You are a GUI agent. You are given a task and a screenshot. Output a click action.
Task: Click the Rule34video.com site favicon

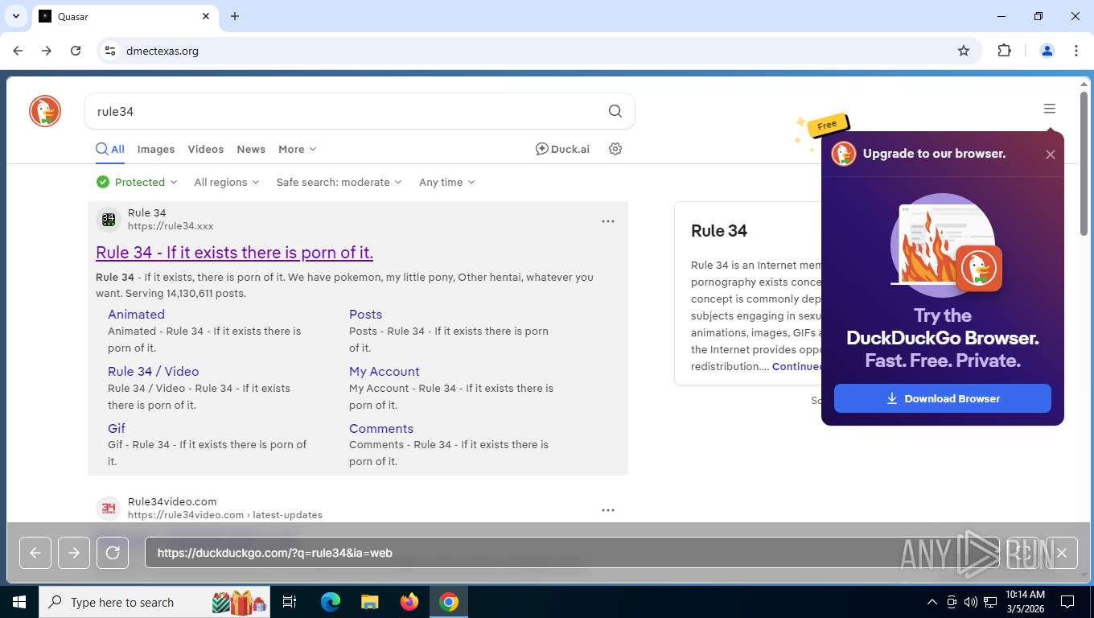pos(109,508)
